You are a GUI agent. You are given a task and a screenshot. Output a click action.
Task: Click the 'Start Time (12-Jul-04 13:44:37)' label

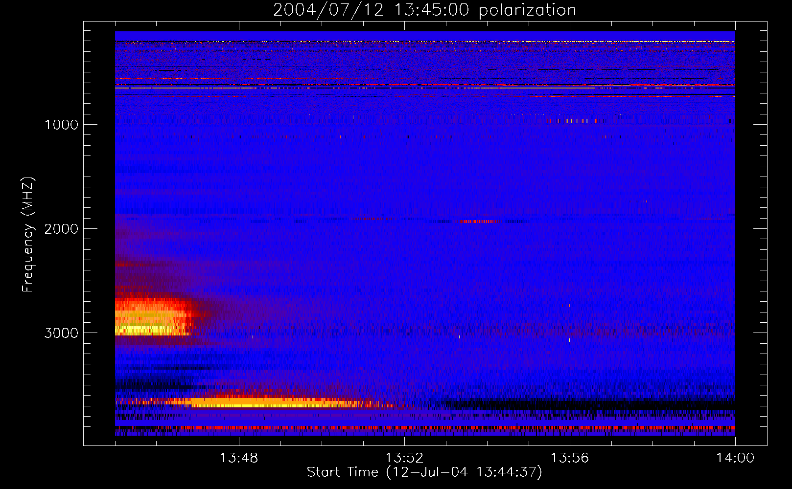pyautogui.click(x=424, y=472)
